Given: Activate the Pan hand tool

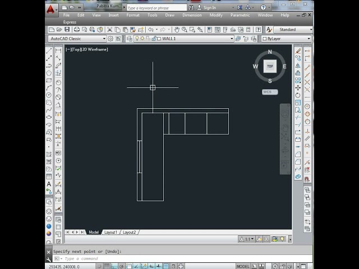Looking at the screenshot, I should (x=177, y=30).
